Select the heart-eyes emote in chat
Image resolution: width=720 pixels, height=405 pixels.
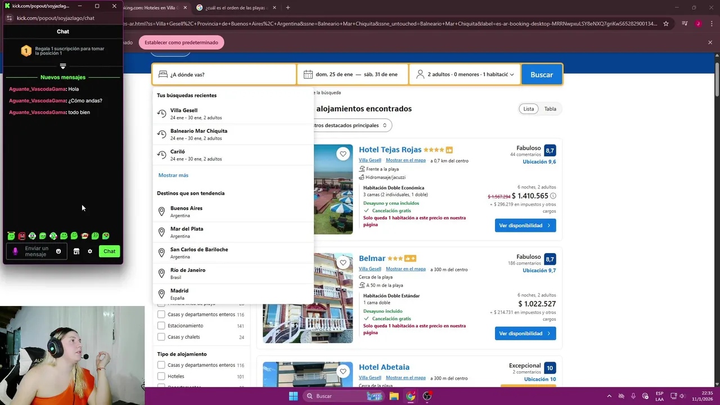tap(106, 236)
